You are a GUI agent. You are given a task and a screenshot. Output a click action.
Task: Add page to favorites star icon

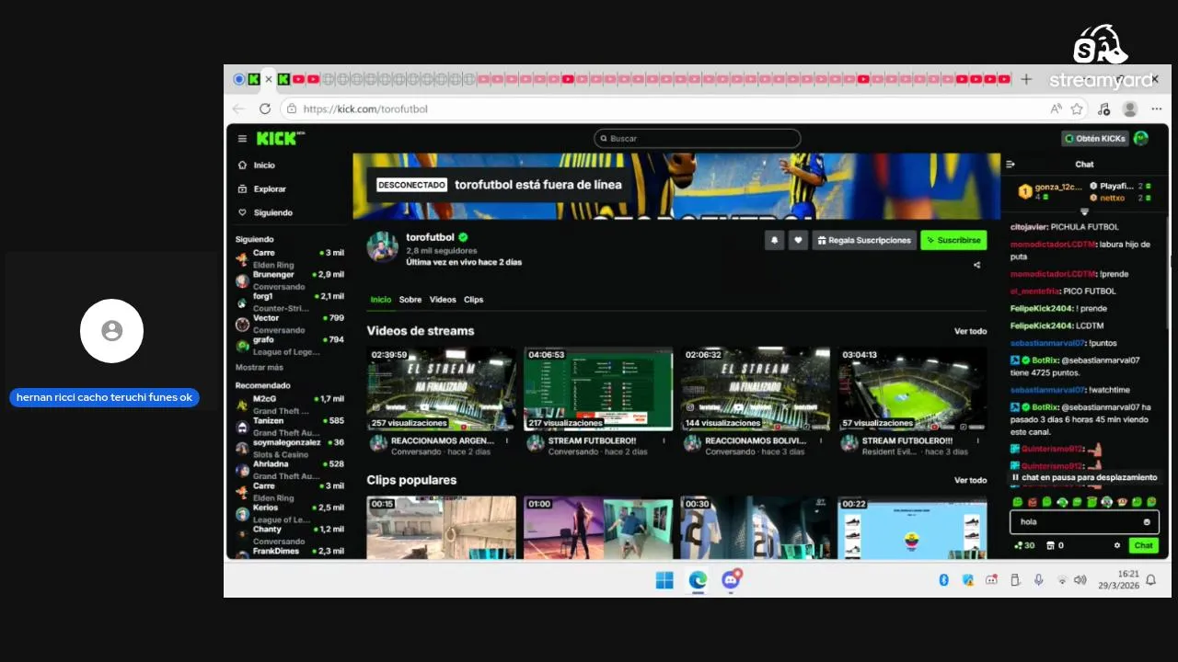[1077, 108]
